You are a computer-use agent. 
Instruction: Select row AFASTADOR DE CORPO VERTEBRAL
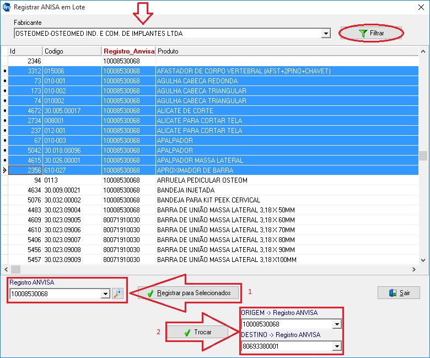[243, 71]
